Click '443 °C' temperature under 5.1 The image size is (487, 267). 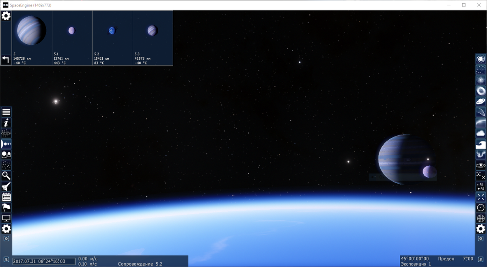(x=61, y=63)
